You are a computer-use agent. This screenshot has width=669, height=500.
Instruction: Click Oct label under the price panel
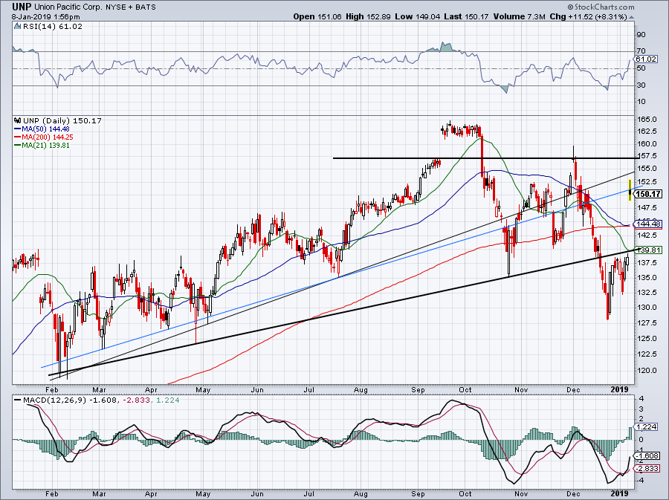pos(465,389)
